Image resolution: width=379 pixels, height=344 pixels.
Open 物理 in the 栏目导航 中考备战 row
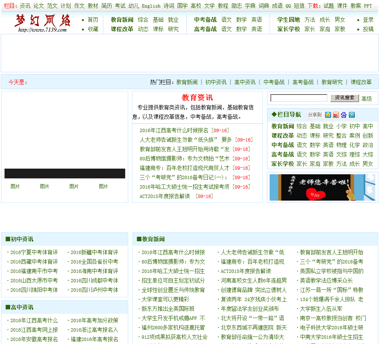point(341,145)
